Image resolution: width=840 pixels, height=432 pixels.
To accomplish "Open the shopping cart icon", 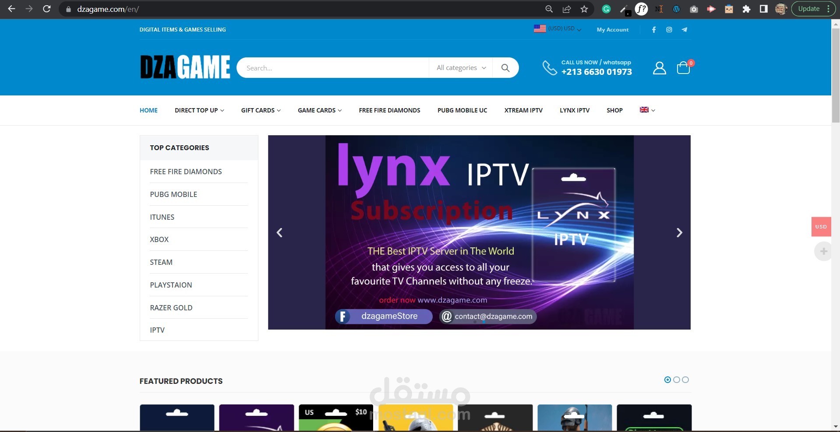I will pyautogui.click(x=684, y=68).
